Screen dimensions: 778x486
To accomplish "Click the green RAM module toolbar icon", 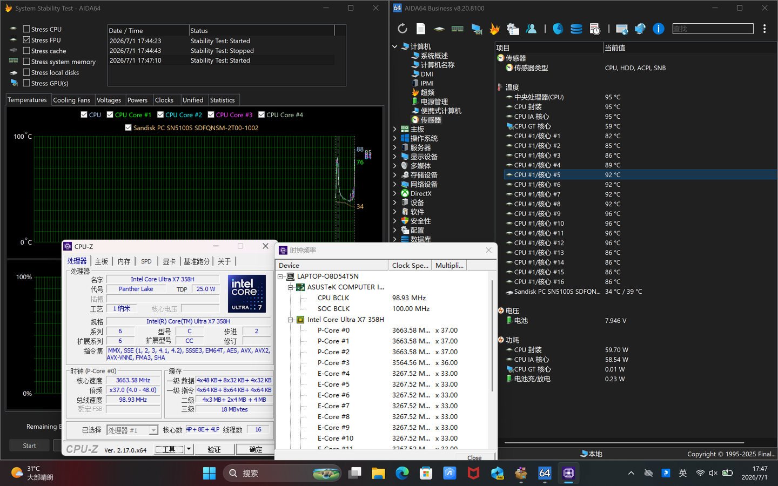I will click(458, 29).
